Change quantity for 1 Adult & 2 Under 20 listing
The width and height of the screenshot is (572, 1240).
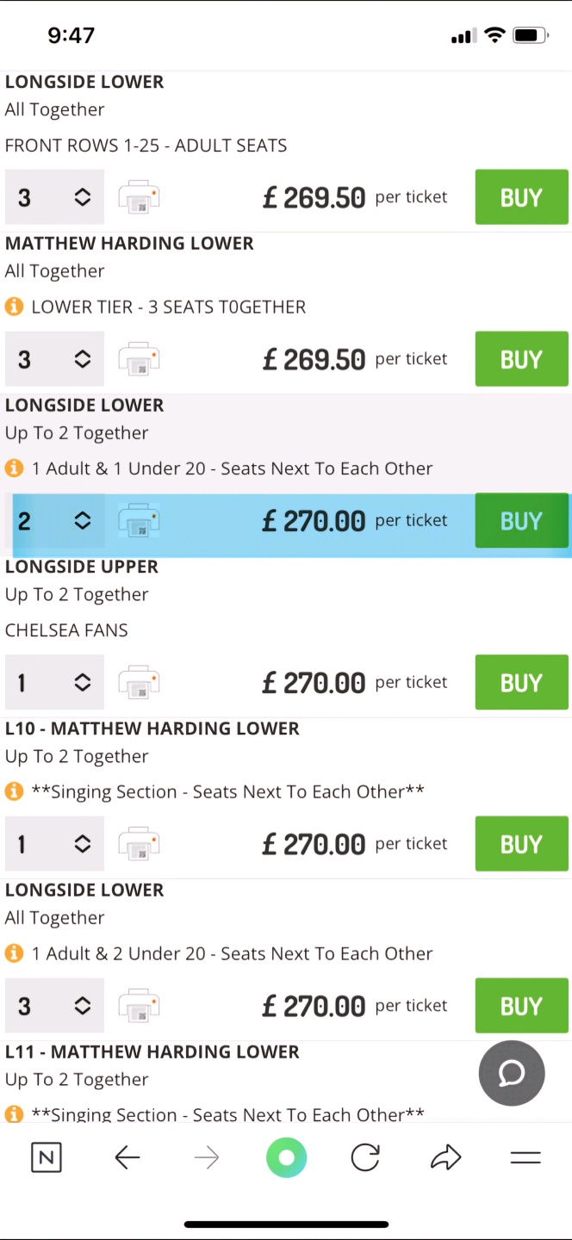coord(54,1006)
